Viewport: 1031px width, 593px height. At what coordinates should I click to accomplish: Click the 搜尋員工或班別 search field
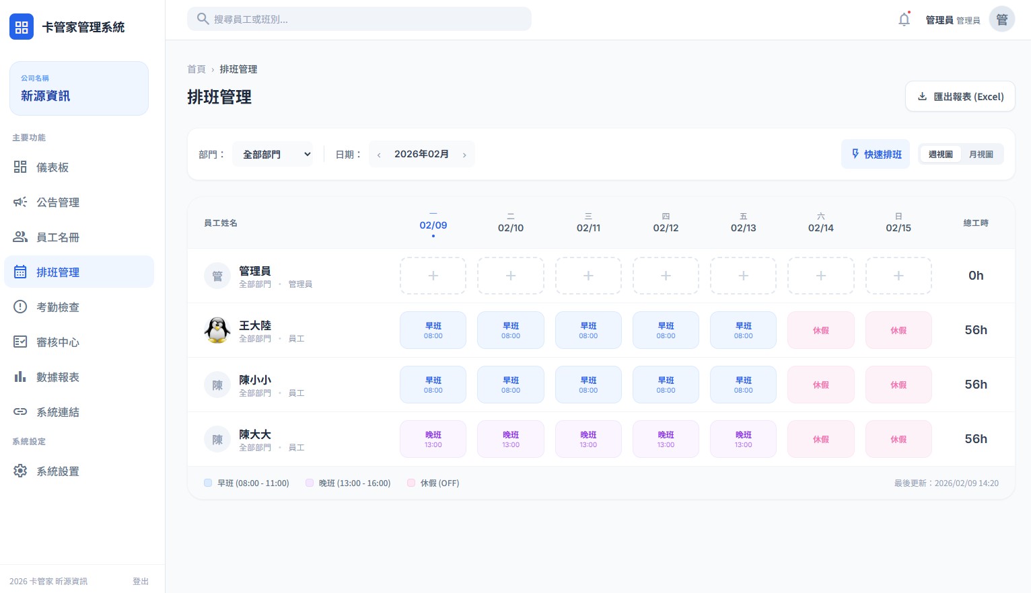point(359,19)
